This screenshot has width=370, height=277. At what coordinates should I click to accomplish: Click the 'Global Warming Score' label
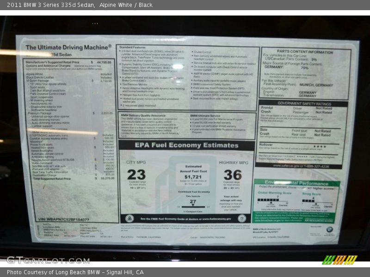[275, 193]
